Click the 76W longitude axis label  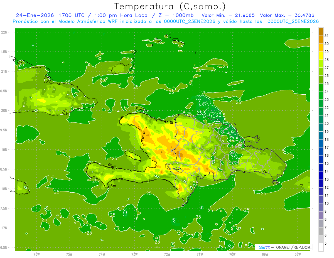pos(36,254)
